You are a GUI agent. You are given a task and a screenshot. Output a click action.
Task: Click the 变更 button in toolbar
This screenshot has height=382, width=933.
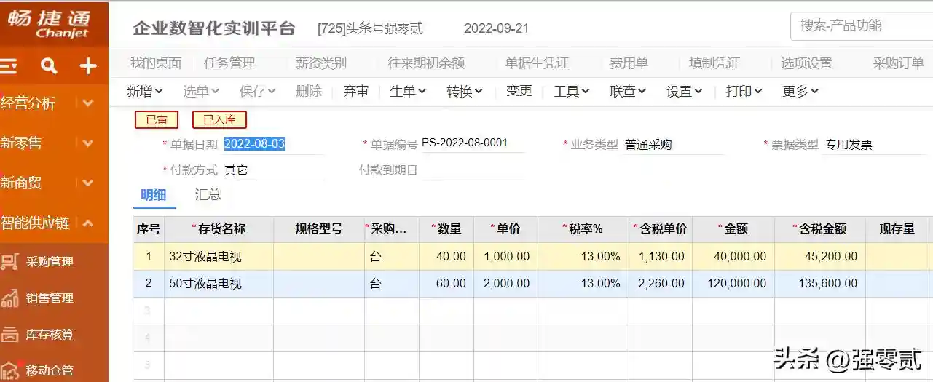pyautogui.click(x=519, y=92)
